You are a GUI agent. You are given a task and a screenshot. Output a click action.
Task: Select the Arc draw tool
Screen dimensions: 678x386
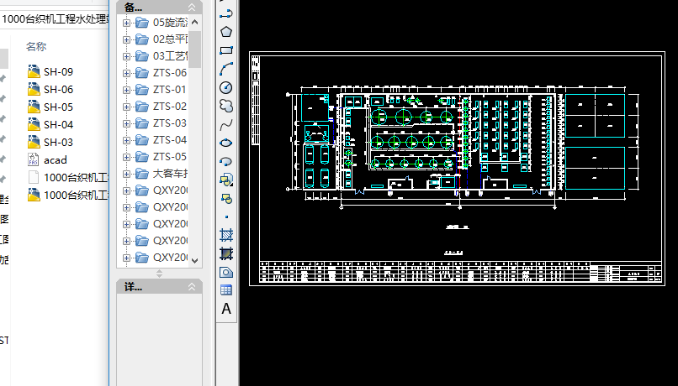point(226,69)
